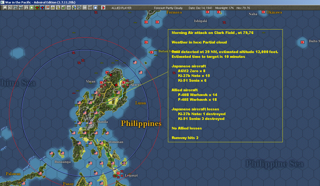This screenshot has height=186, width=320.
Task: Click the 'ALLIED PLAYER' status label
Action: tap(121, 8)
